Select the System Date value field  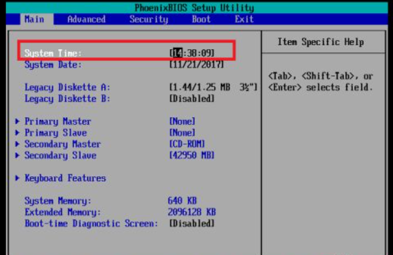tap(197, 64)
